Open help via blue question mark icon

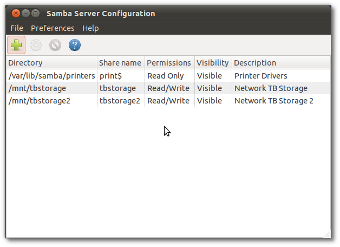(x=75, y=45)
